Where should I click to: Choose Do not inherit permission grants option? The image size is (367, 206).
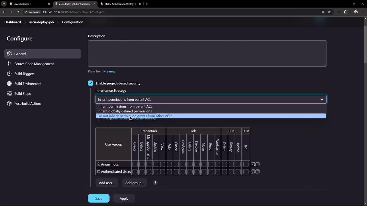pyautogui.click(x=135, y=116)
